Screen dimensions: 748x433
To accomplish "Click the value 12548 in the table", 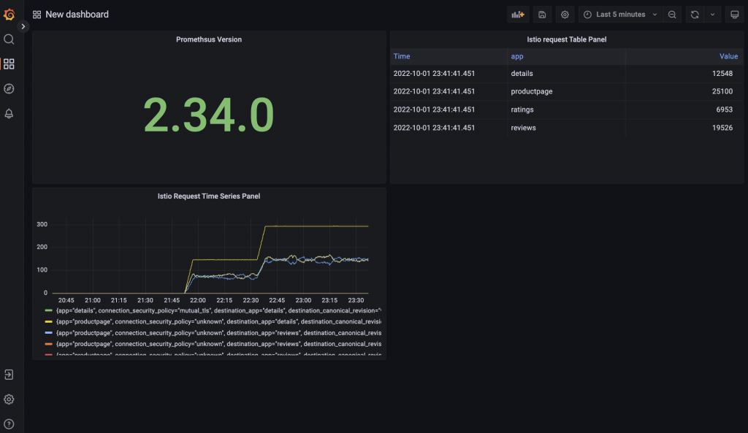I will tap(722, 74).
